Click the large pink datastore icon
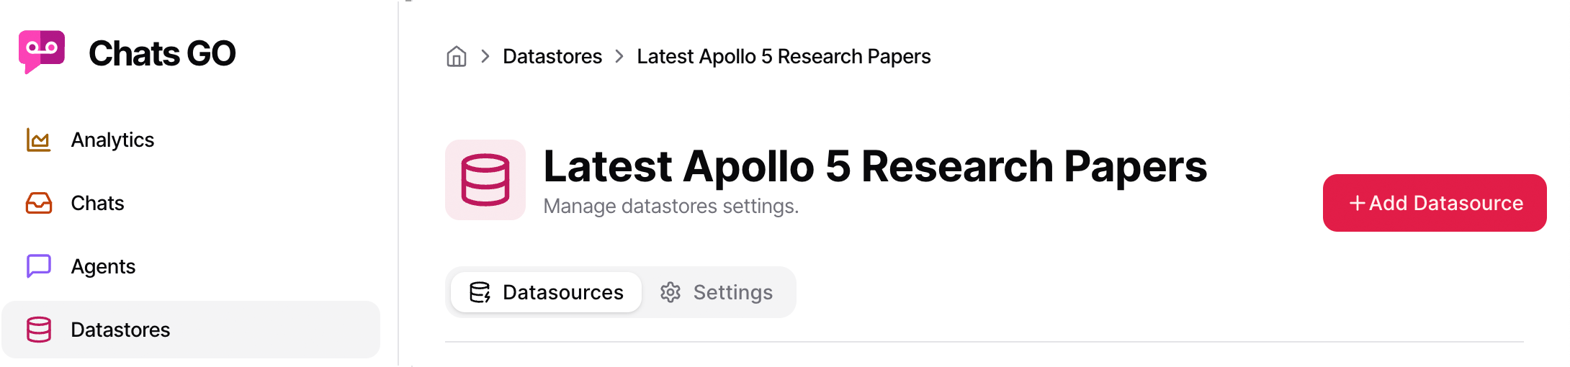 tap(485, 180)
